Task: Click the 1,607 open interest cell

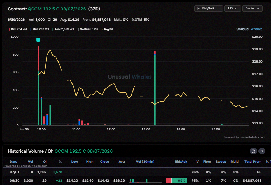Action: [42, 172]
